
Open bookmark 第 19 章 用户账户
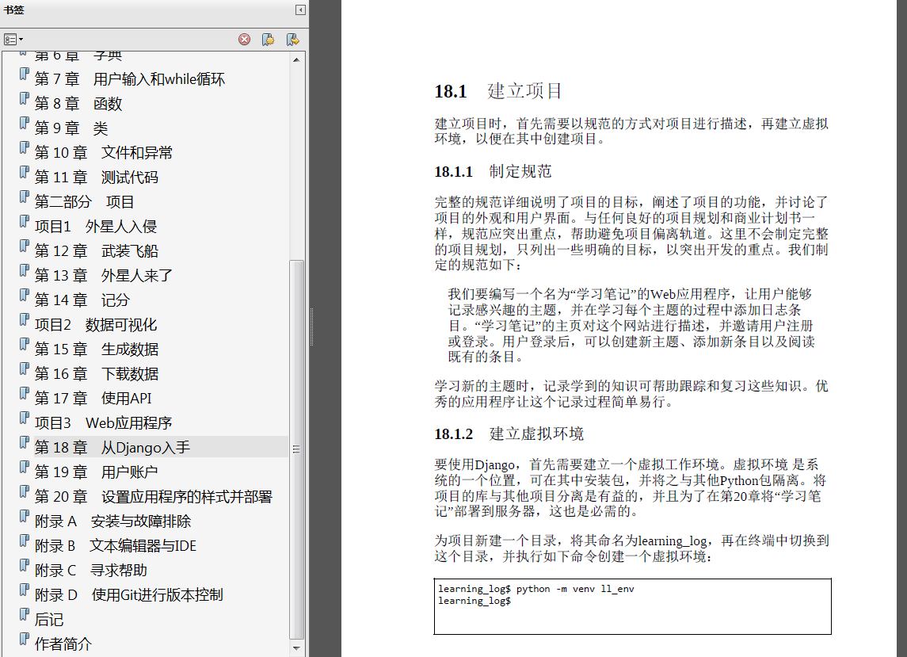pyautogui.click(x=95, y=472)
